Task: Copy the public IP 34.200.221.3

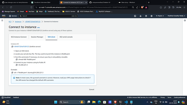Action: click(17, 65)
